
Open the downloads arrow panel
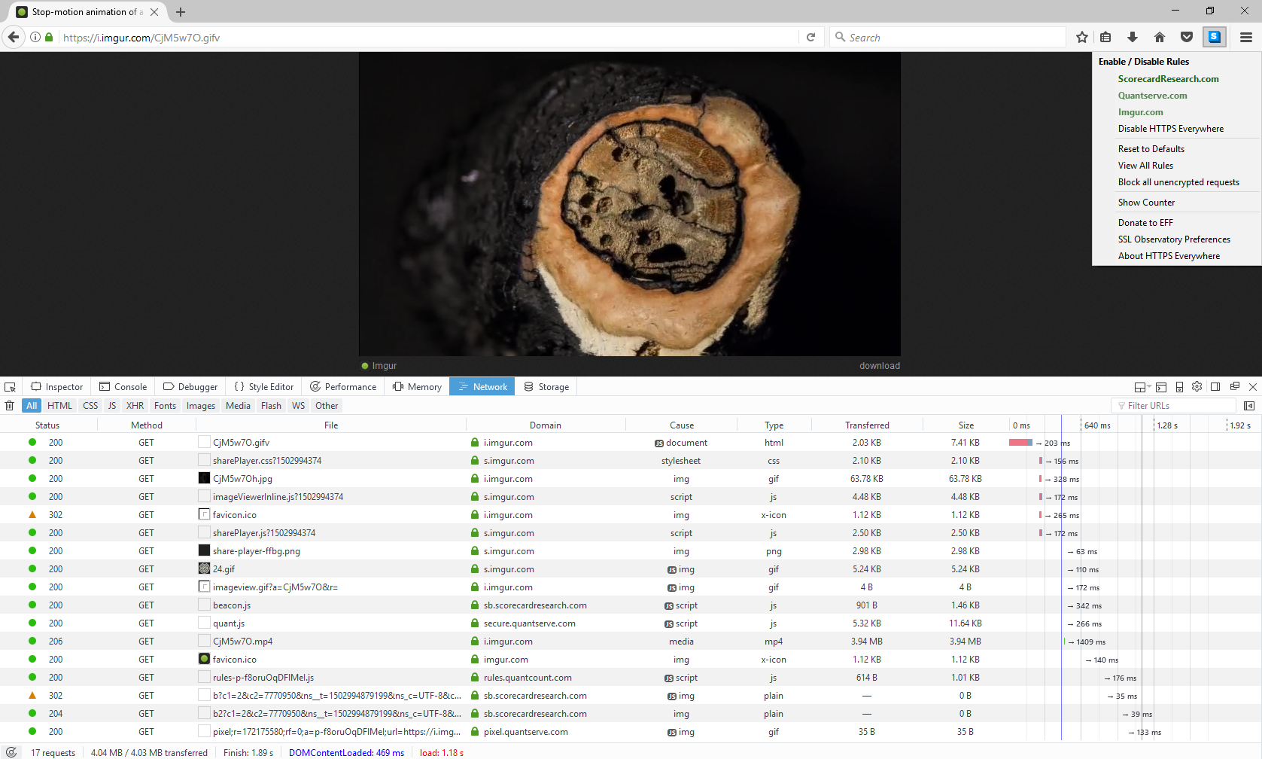click(1132, 37)
